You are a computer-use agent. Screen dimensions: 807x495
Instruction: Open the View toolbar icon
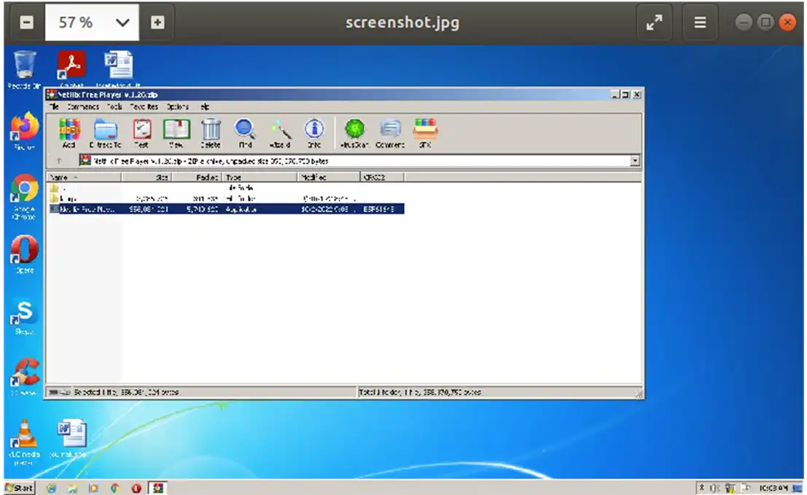[x=176, y=133]
